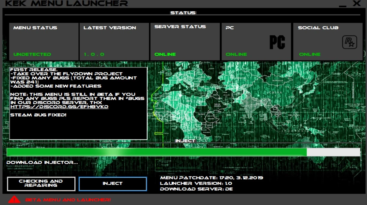Close the Kek Menu Launcher window
367x205 pixels.
tap(357, 3)
